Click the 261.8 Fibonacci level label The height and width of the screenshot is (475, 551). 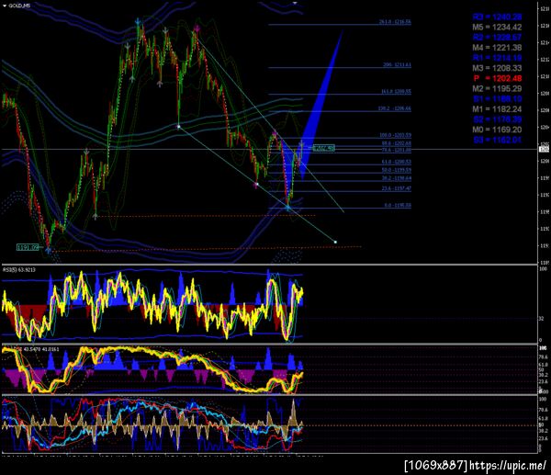(395, 22)
